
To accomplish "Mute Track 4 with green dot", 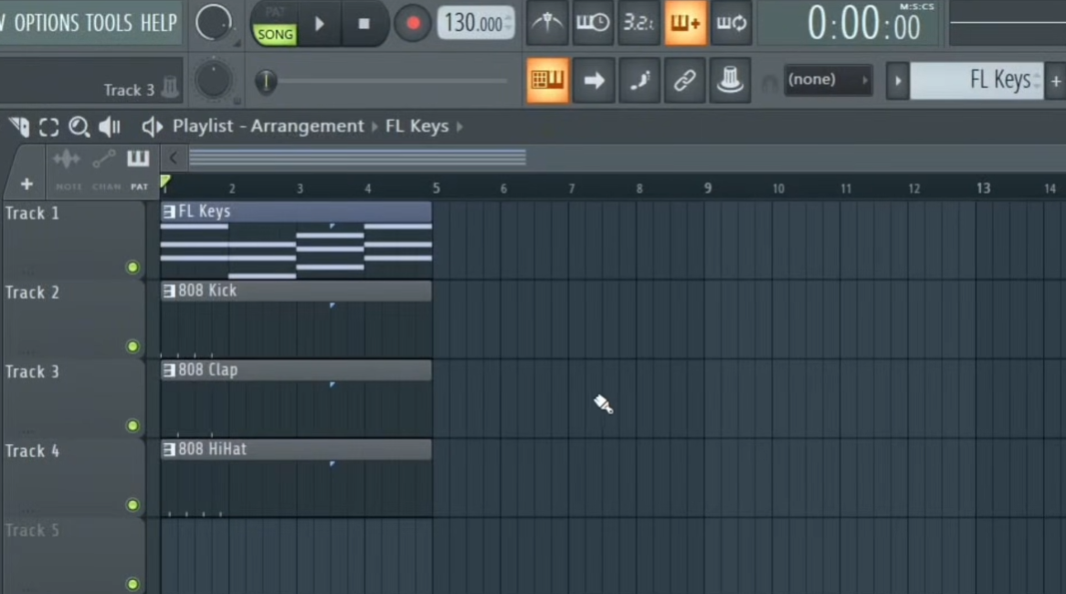I will tap(132, 504).
